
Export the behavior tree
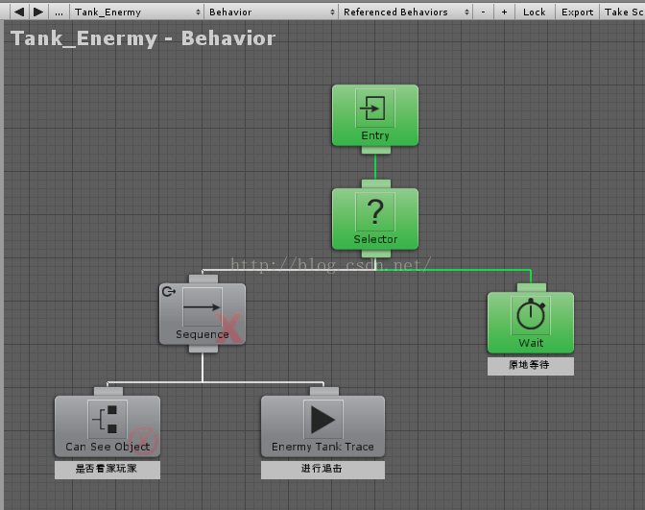click(x=577, y=12)
